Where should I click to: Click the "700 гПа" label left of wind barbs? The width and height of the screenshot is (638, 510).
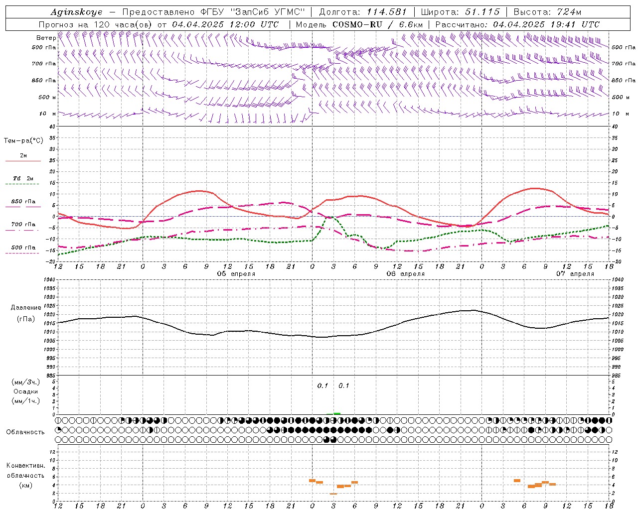(44, 64)
